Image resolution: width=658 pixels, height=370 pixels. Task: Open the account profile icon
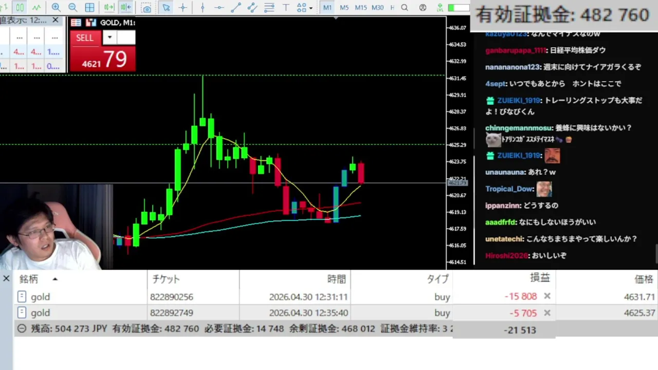click(423, 7)
